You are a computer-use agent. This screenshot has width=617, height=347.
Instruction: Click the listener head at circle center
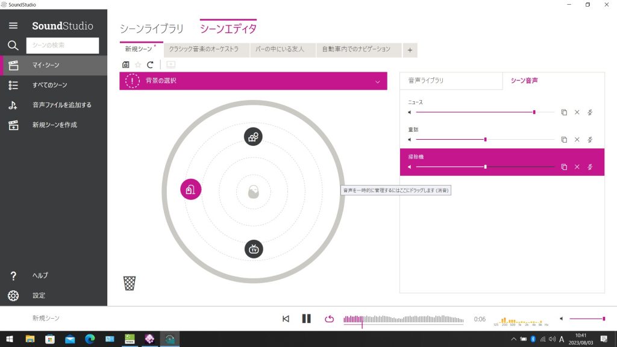254,193
